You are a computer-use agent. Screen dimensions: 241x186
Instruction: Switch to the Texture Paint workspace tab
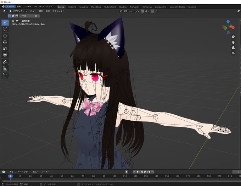(110, 7)
